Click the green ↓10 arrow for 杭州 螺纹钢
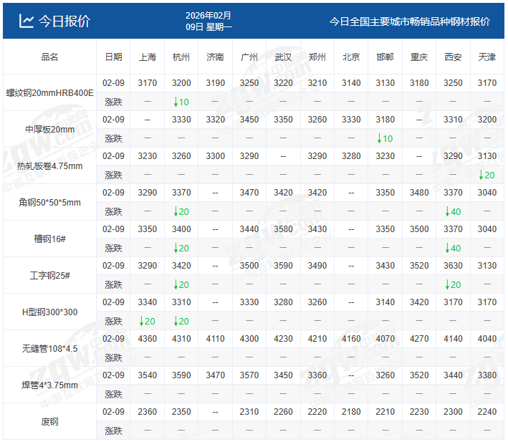The height and width of the screenshot is (442, 508). (181, 102)
